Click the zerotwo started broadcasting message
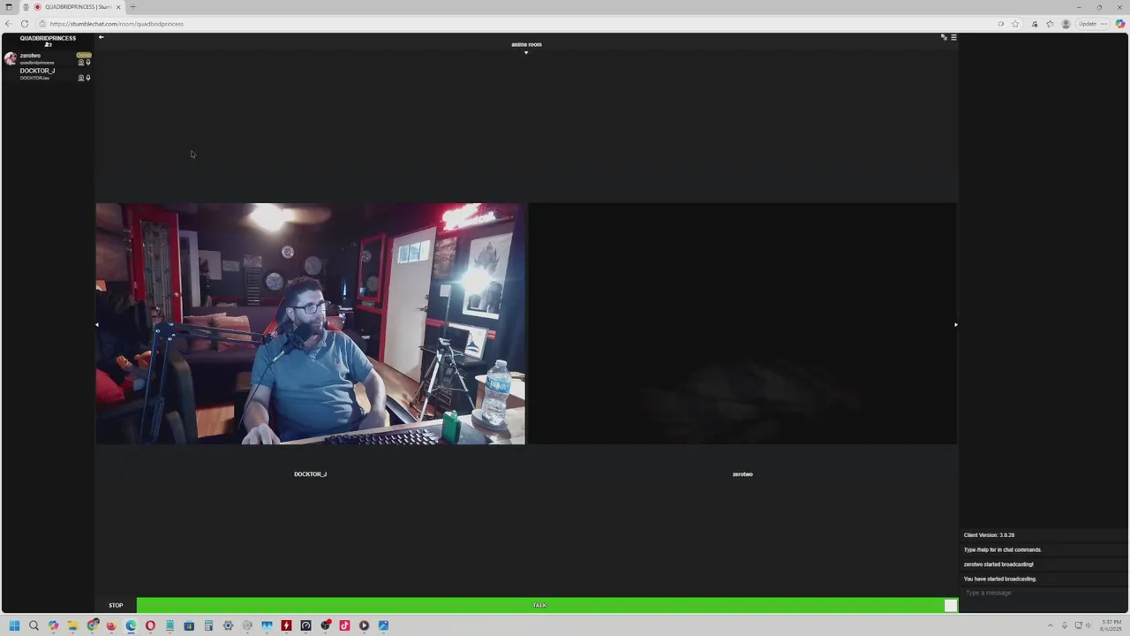1130x636 pixels. 998,564
